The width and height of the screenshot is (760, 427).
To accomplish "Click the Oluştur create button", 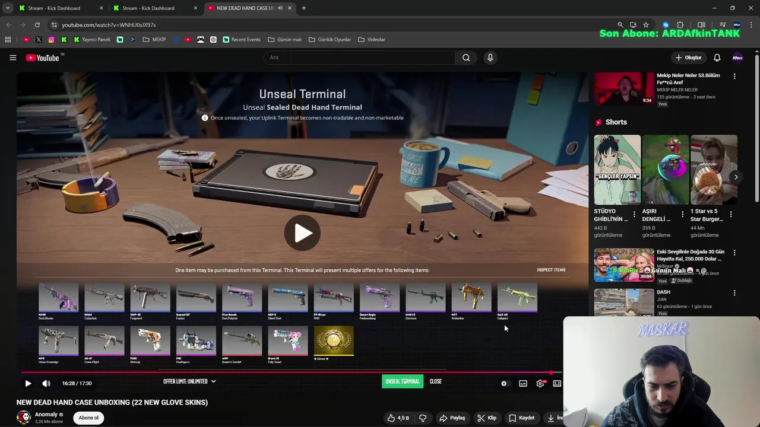I will [x=688, y=58].
